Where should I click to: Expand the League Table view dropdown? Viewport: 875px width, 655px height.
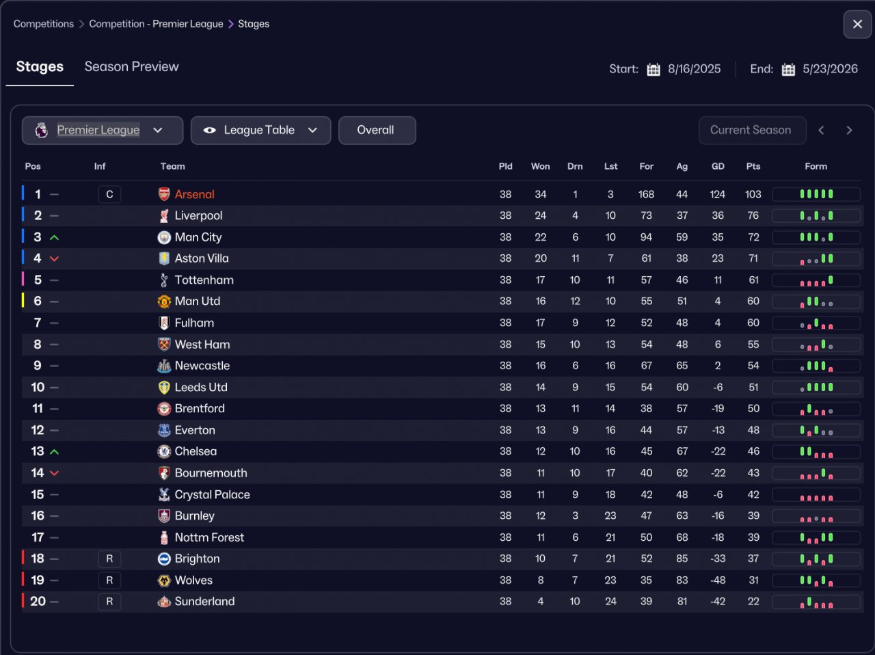260,131
